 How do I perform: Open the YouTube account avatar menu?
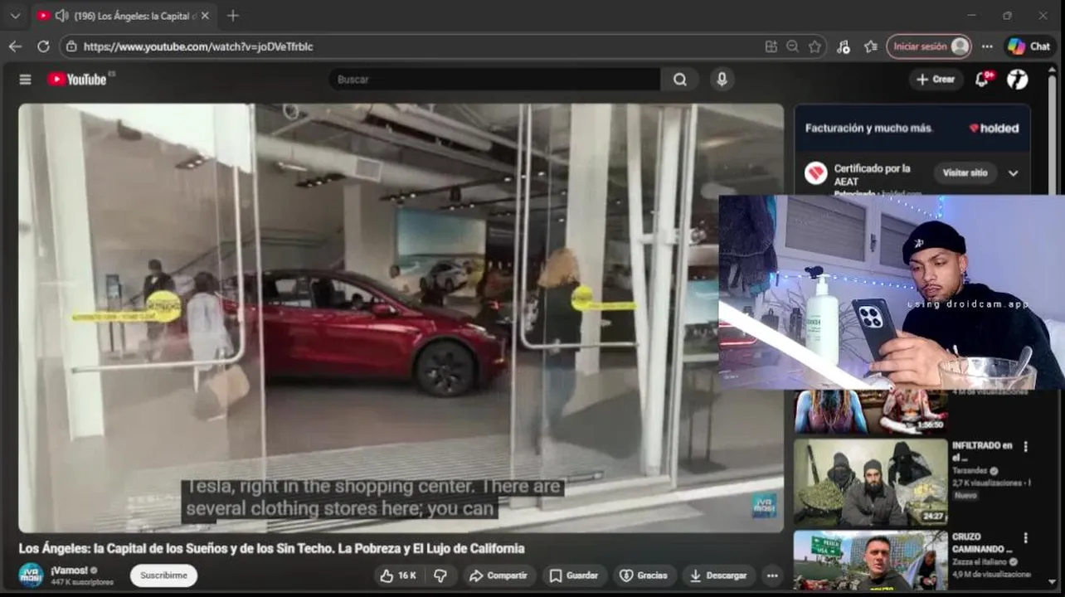point(1018,80)
